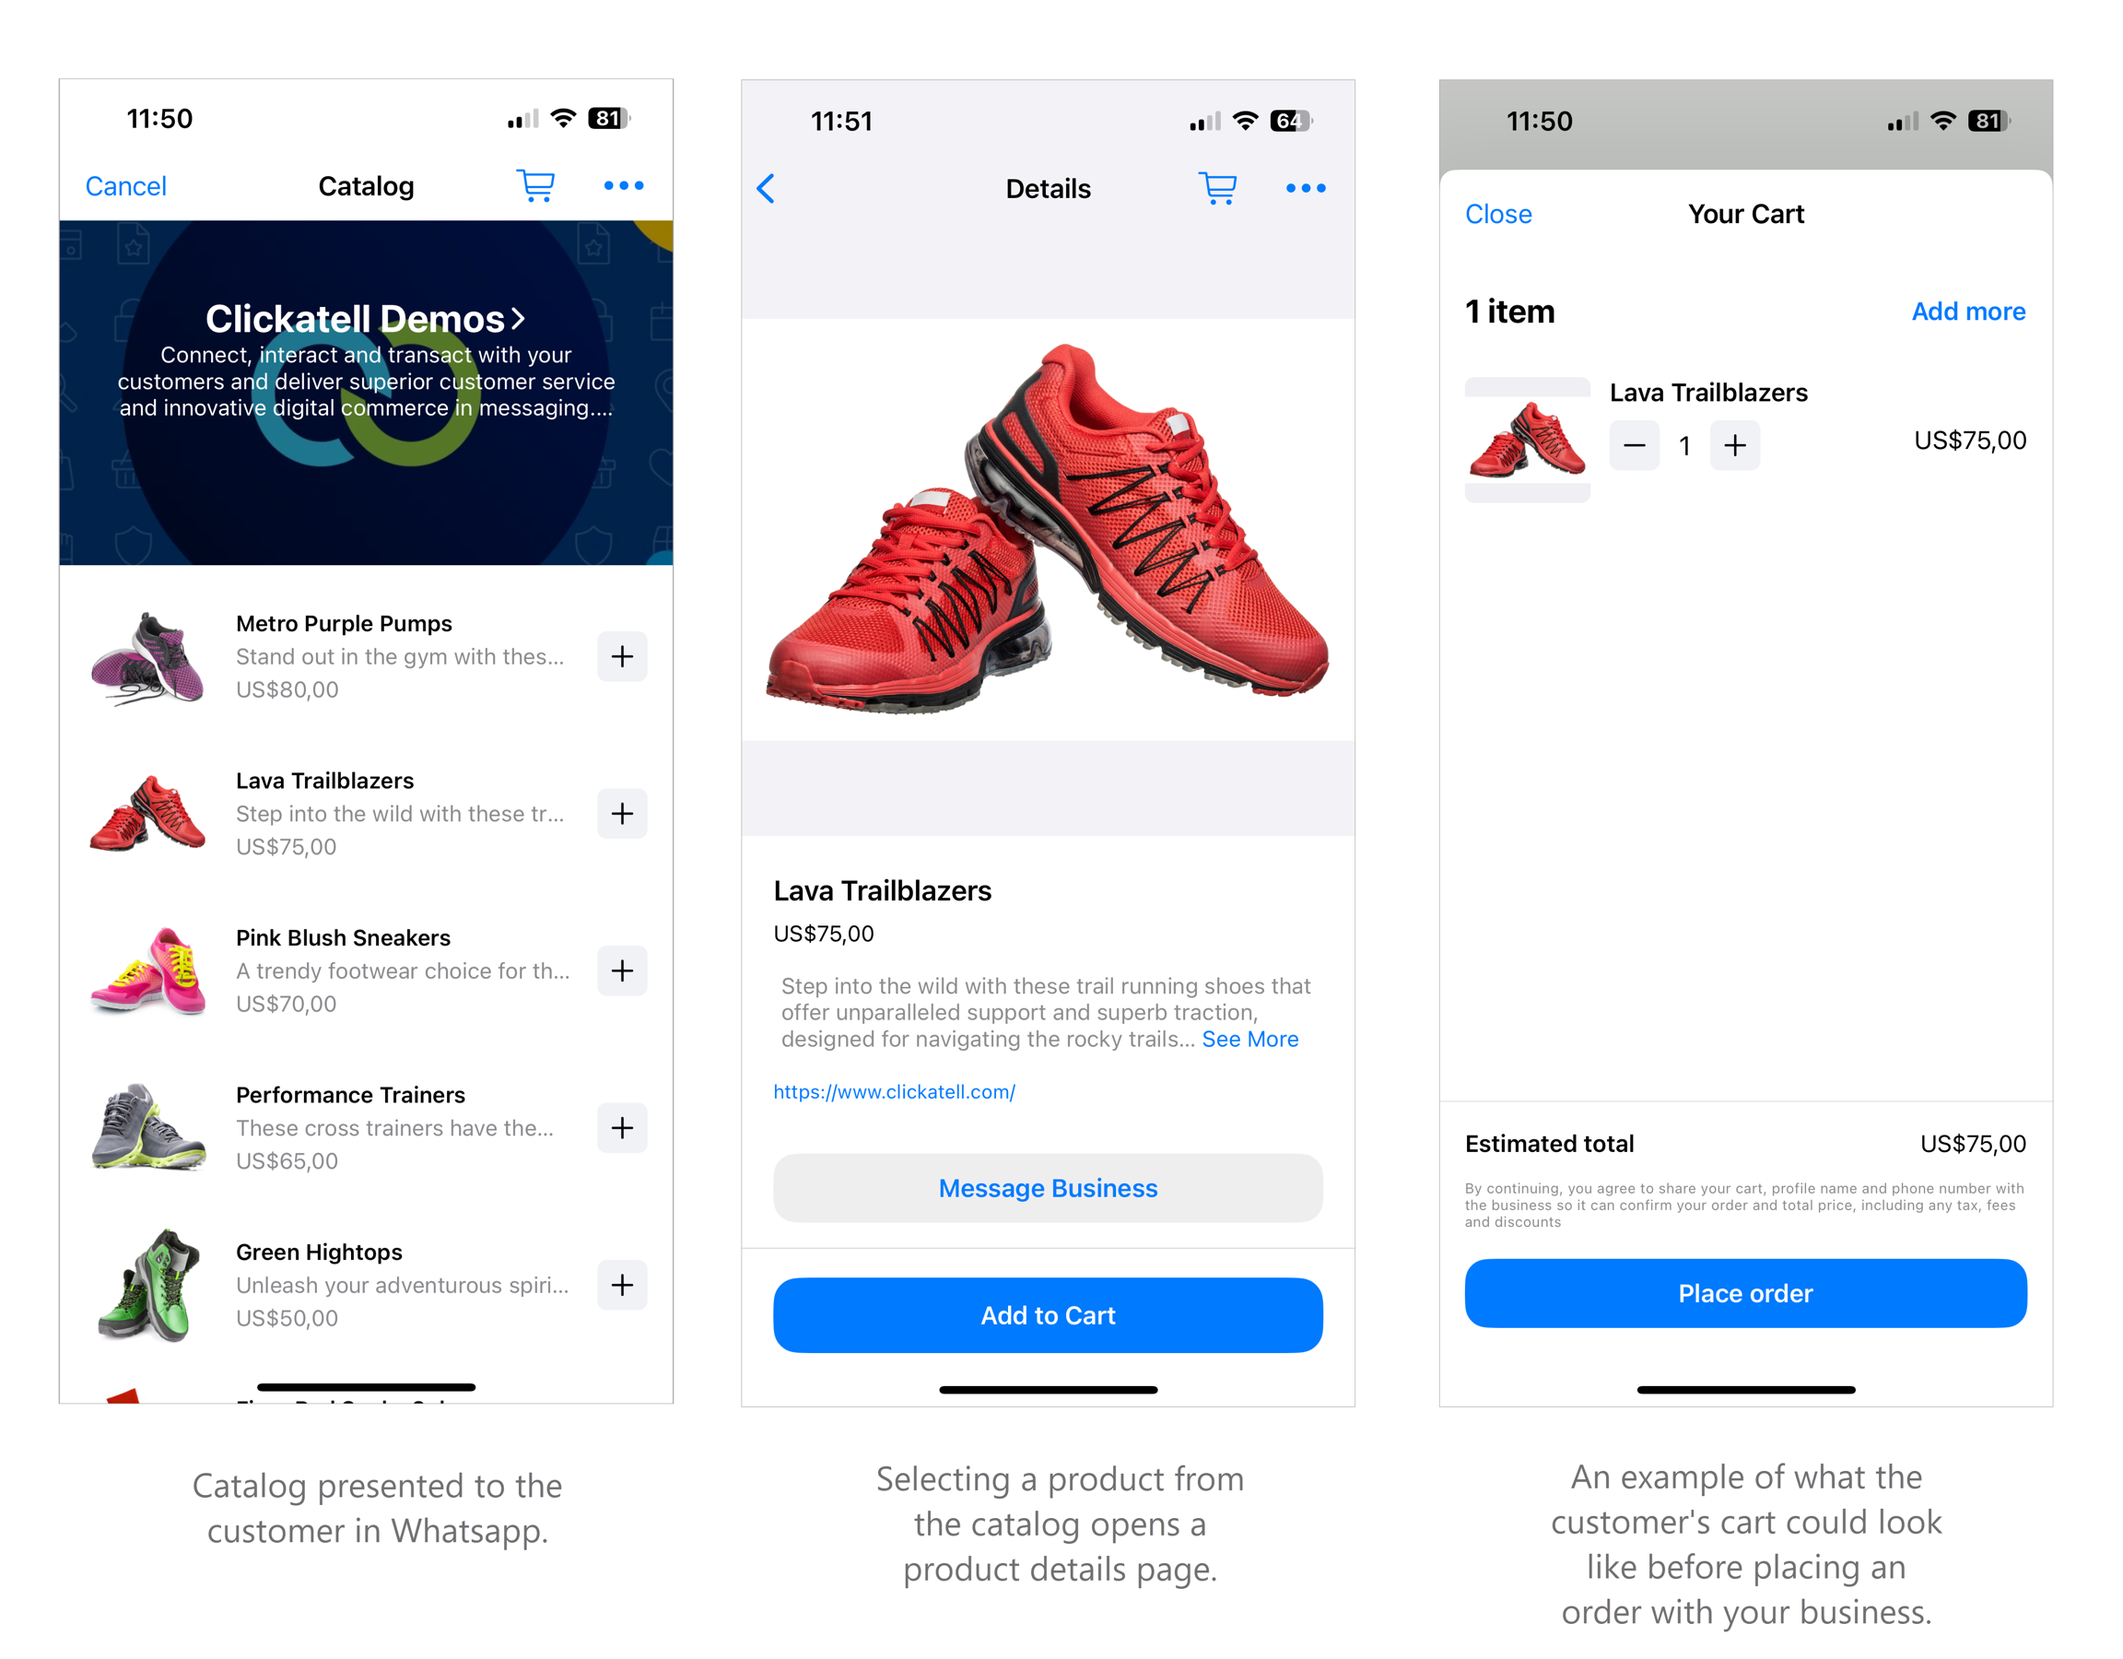The image size is (2123, 1659).
Task: Open the Lava Trailblazers thumbnail in the catalog list
Action: pos(147,813)
